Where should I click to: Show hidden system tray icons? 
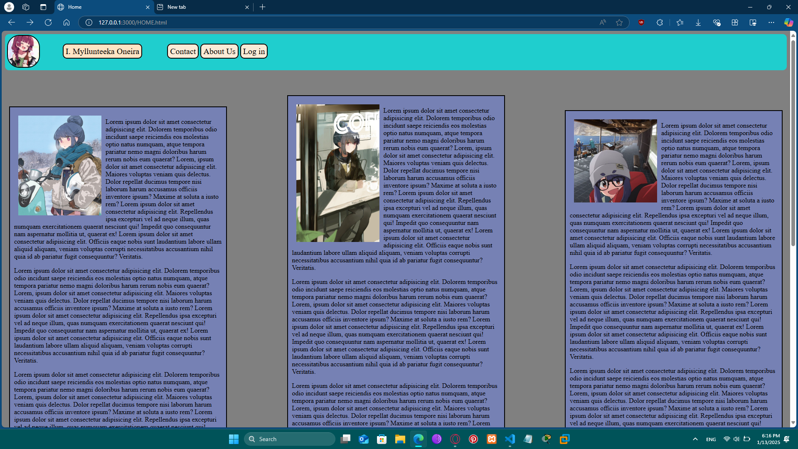click(x=695, y=439)
